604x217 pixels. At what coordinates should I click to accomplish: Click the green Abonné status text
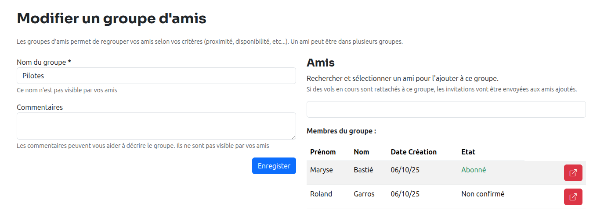click(474, 170)
